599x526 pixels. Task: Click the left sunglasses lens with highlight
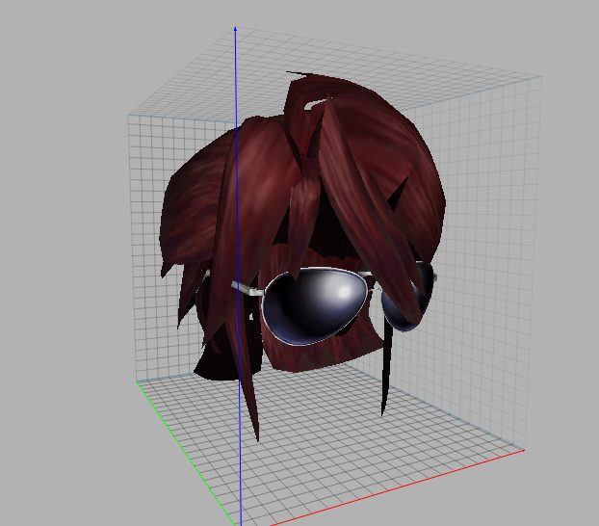[x=314, y=305]
